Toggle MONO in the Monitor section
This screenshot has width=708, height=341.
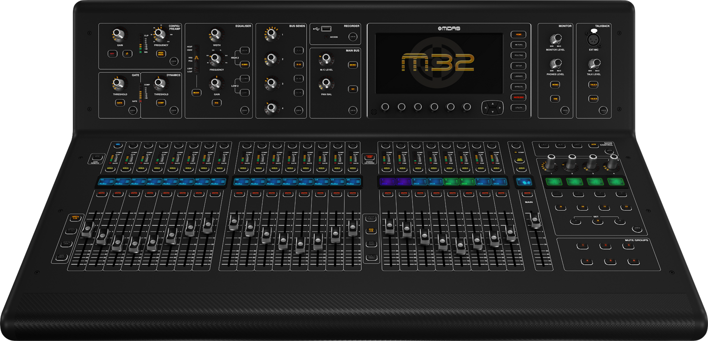point(555,86)
